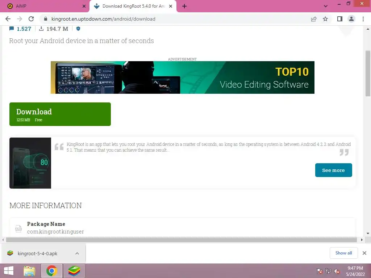Click the address bar URL
Screen dimensions: 371x278
(103, 19)
